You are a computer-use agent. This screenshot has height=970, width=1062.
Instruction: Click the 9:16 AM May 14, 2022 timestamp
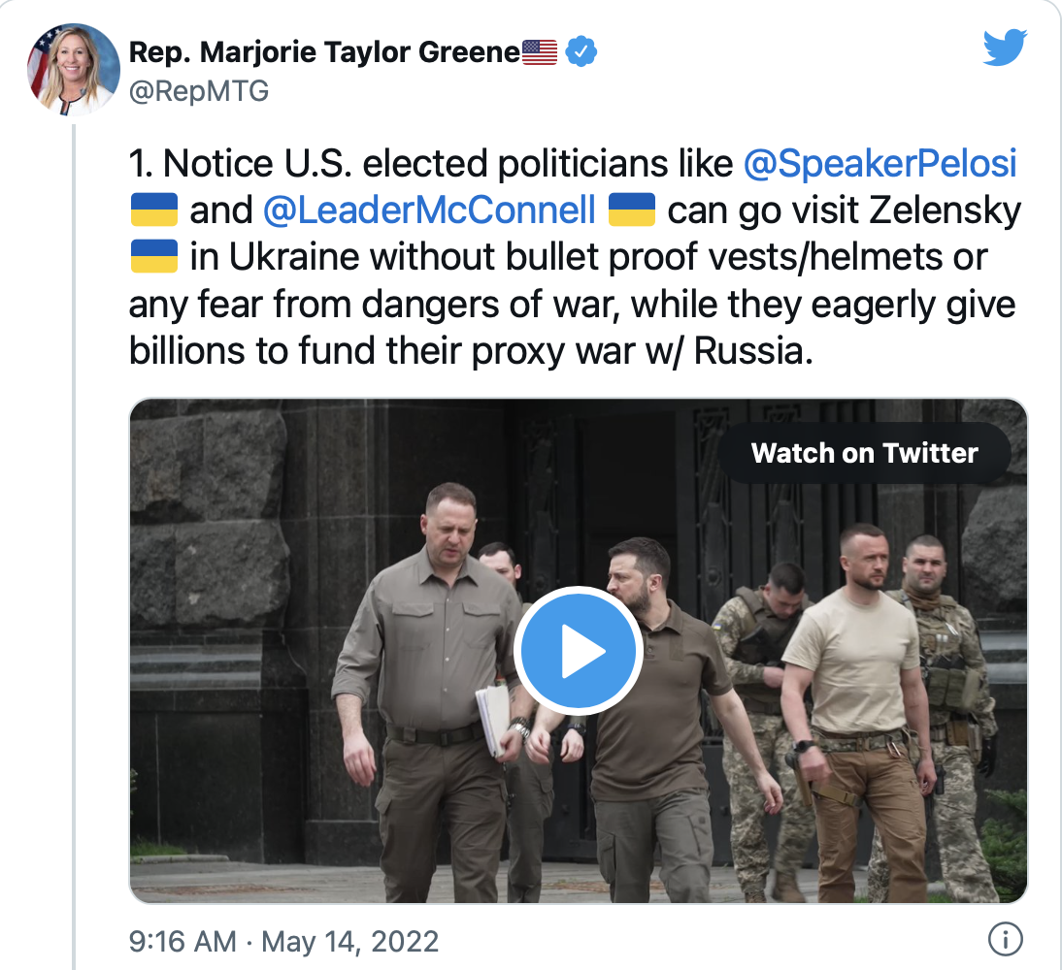coord(283,941)
